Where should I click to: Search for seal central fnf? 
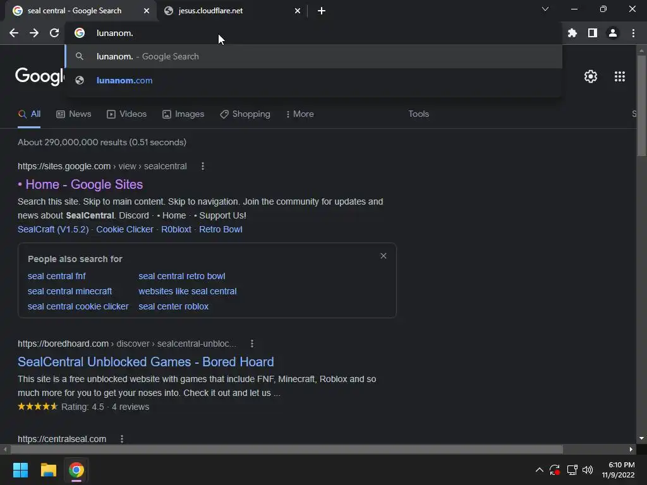point(56,277)
